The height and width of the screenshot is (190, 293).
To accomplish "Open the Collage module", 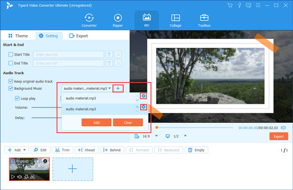I will coord(175,21).
